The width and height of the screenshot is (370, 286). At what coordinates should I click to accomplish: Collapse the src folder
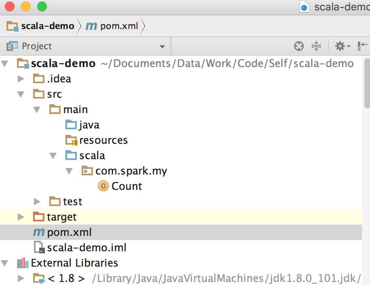[x=21, y=94]
